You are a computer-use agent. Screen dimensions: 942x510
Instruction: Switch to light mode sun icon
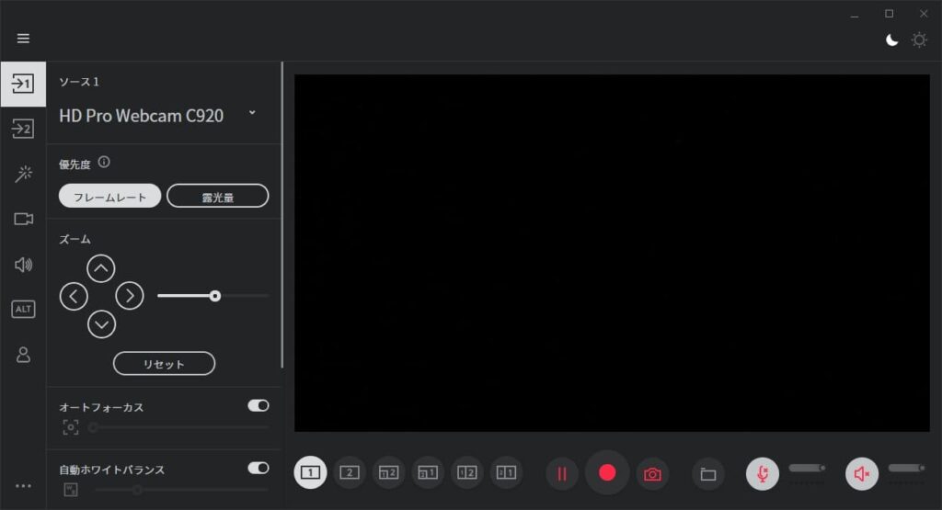919,40
